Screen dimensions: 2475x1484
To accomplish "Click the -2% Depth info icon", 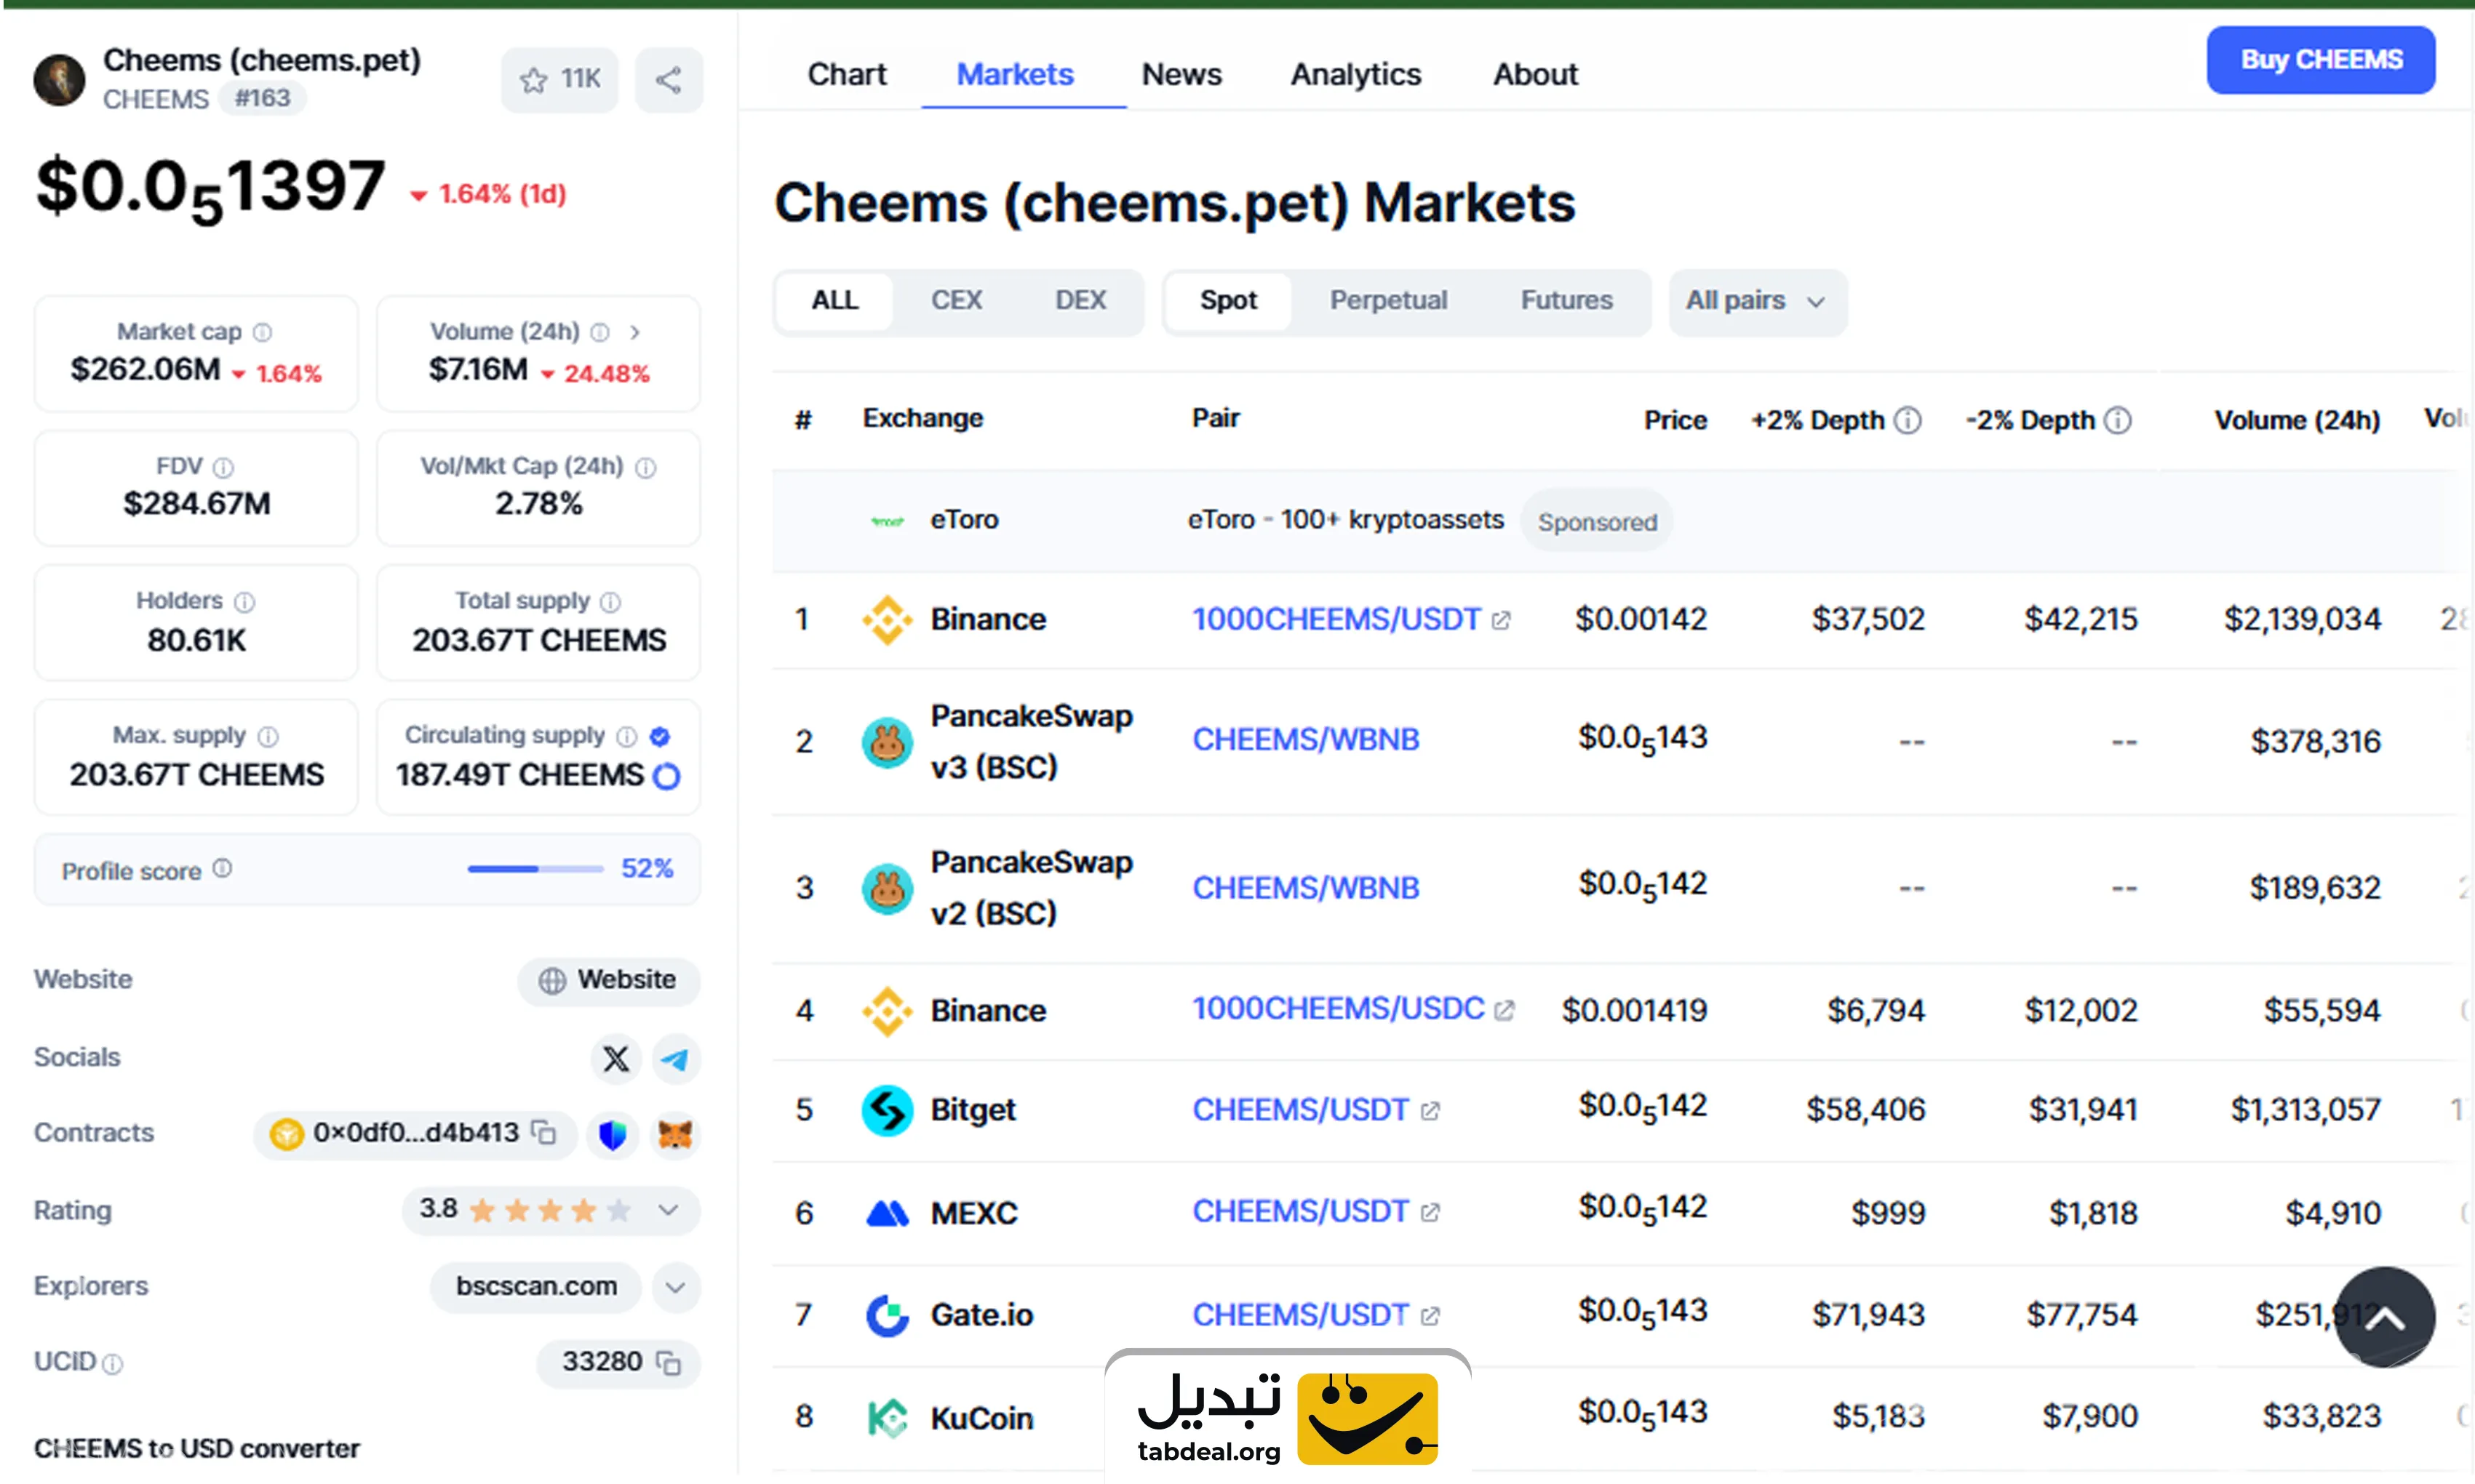I will click(2118, 420).
